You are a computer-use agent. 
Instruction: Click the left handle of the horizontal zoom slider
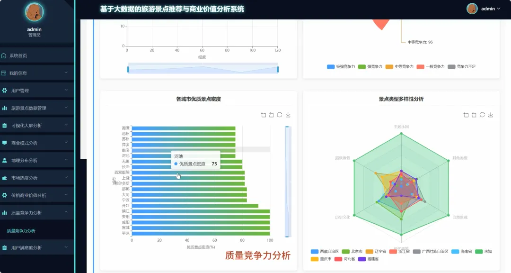point(128,69)
